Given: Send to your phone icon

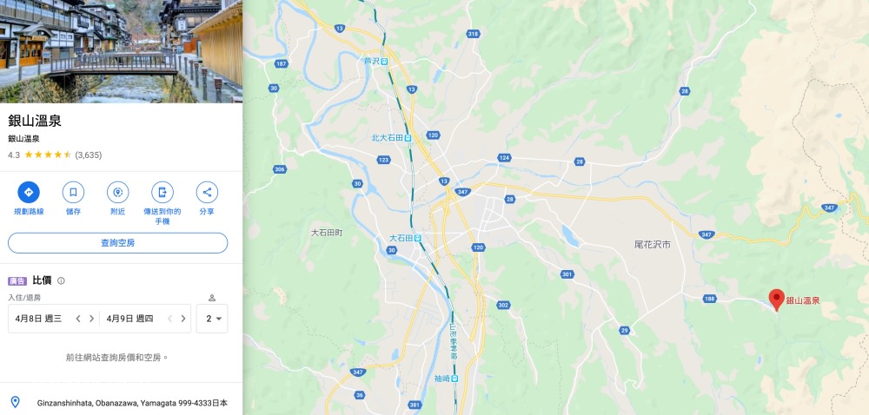Looking at the screenshot, I should (x=163, y=192).
